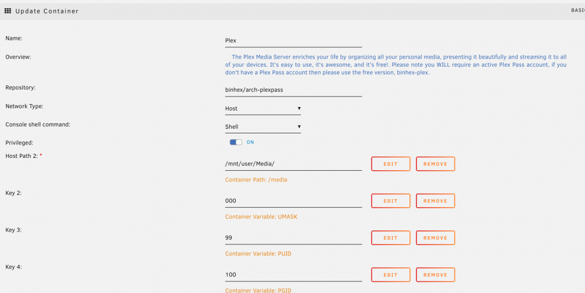The height and width of the screenshot is (293, 585).
Task: Click the 'Container Path: /media' text
Action: (x=256, y=180)
